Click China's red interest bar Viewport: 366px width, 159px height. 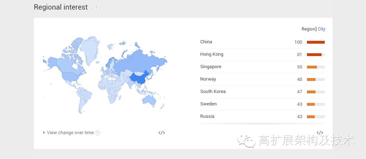[x=316, y=42]
